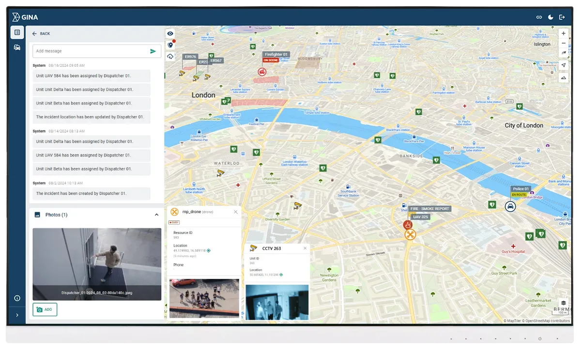The image size is (581, 347).
Task: Zoom in the map with plus button
Action: pyautogui.click(x=563, y=33)
